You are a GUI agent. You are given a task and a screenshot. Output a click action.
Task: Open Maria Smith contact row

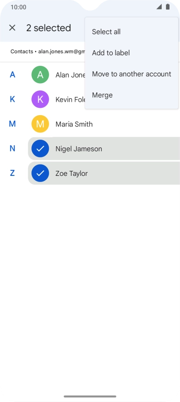104,124
